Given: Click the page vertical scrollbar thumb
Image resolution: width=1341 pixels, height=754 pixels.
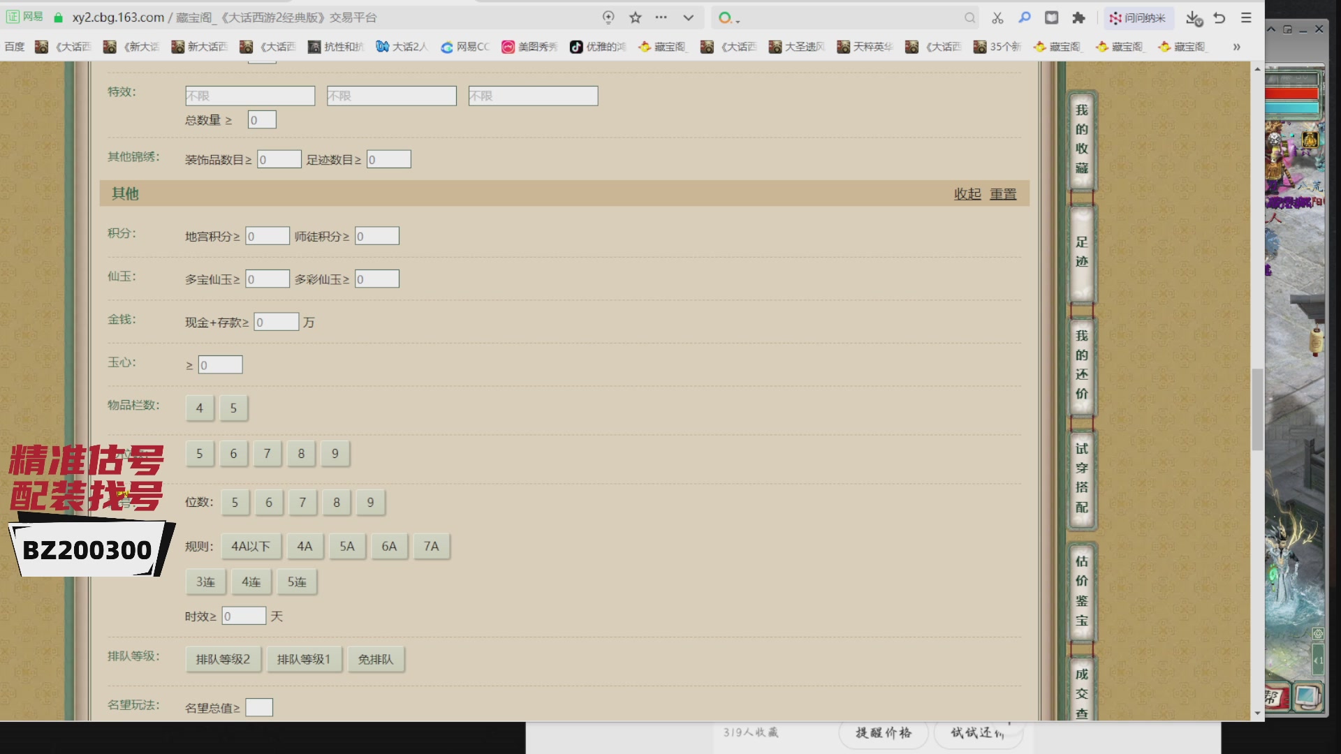Looking at the screenshot, I should click(x=1257, y=409).
